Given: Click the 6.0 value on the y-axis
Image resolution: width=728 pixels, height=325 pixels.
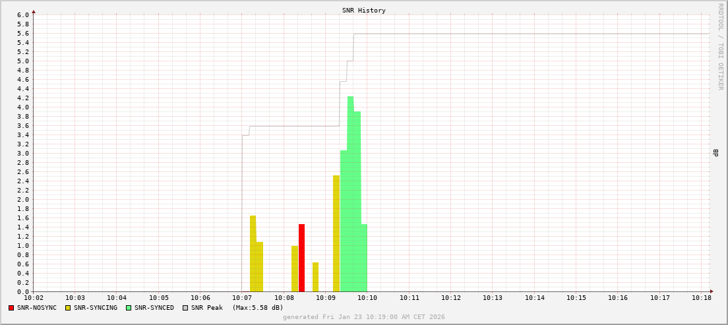Looking at the screenshot, I should pyautogui.click(x=23, y=15).
